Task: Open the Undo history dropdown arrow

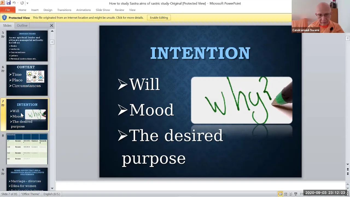Action: tap(18, 3)
